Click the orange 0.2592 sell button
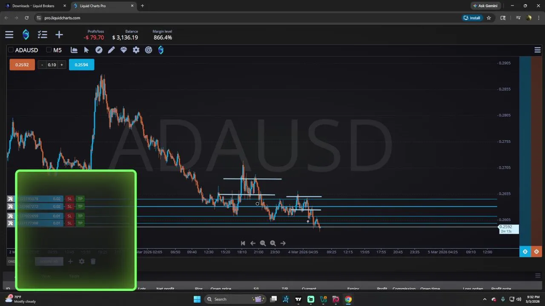The image size is (545, 306). click(22, 65)
